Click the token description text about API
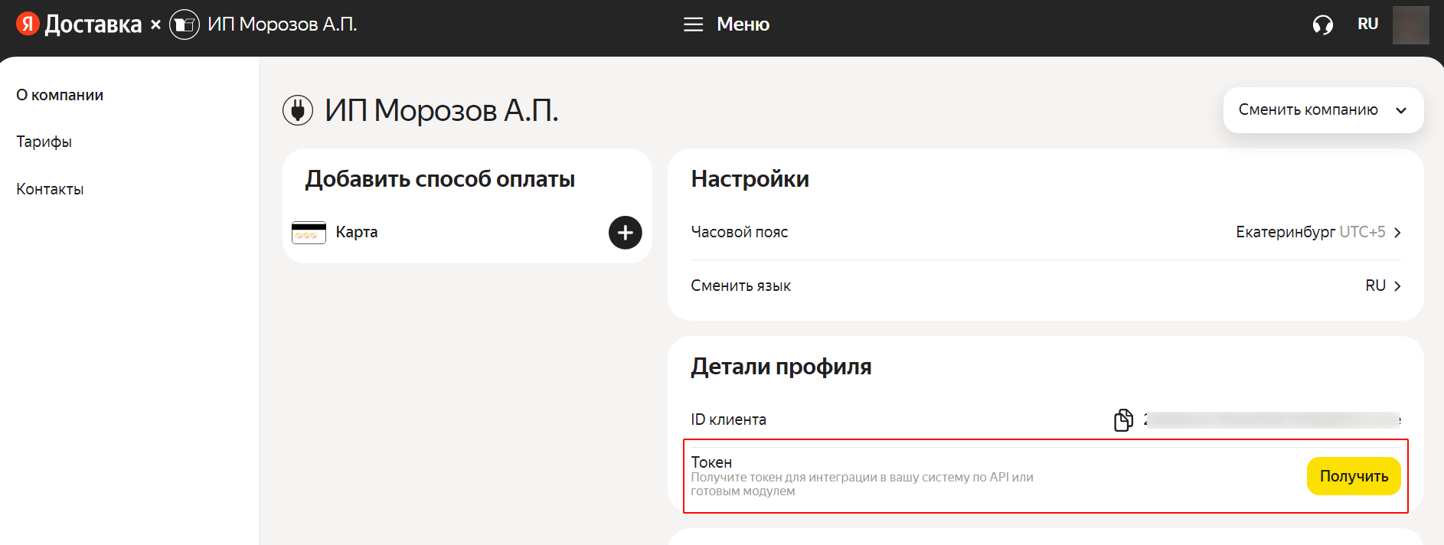This screenshot has height=545, width=1444. point(862,484)
